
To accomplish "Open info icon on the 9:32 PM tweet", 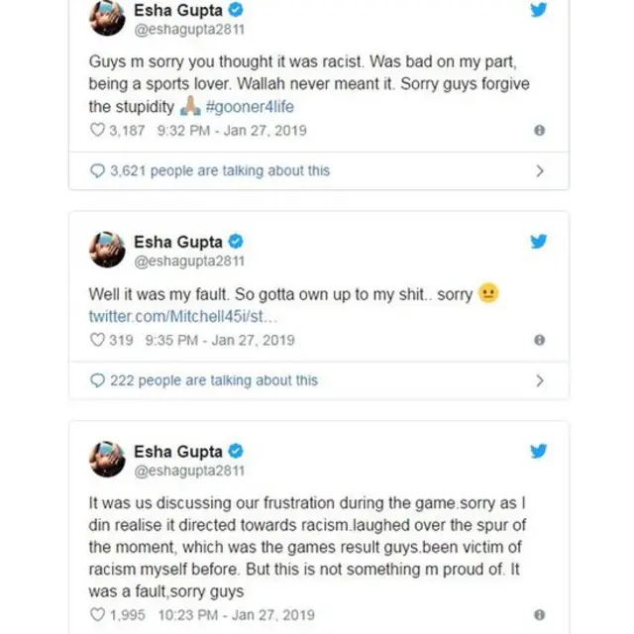I will (x=539, y=130).
